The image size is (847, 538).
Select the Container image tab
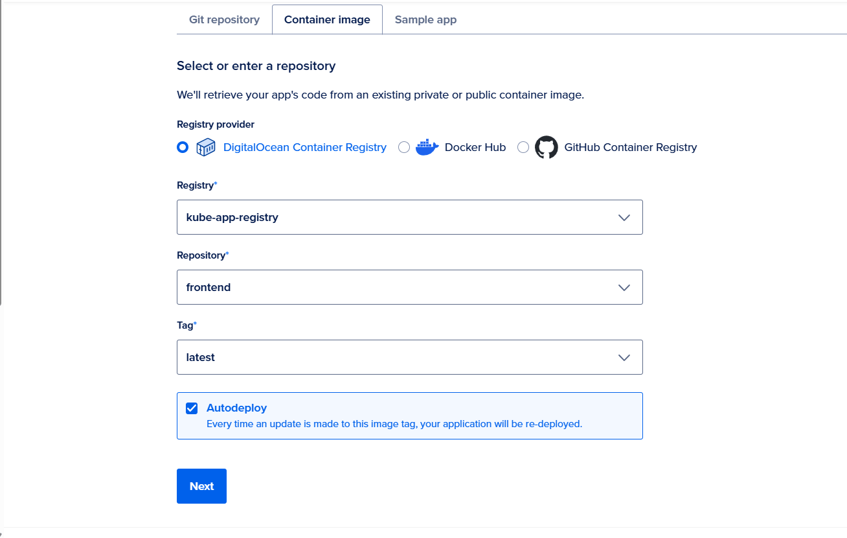tap(327, 19)
